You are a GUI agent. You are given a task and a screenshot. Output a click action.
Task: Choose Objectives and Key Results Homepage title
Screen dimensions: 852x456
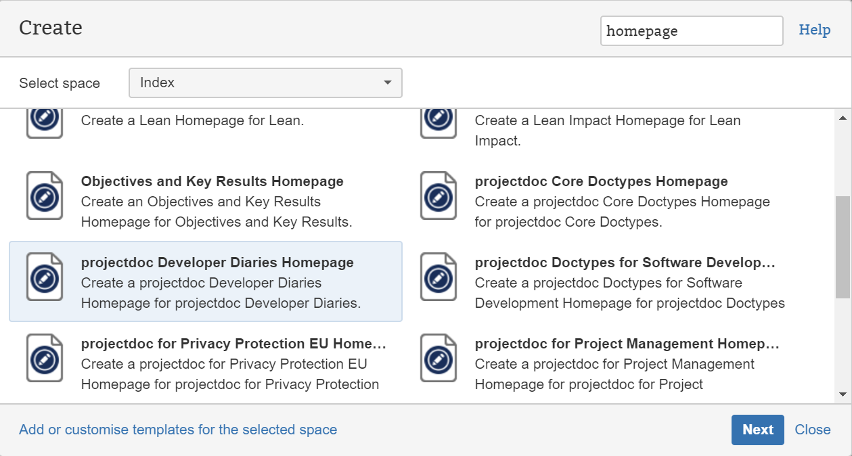pos(212,181)
